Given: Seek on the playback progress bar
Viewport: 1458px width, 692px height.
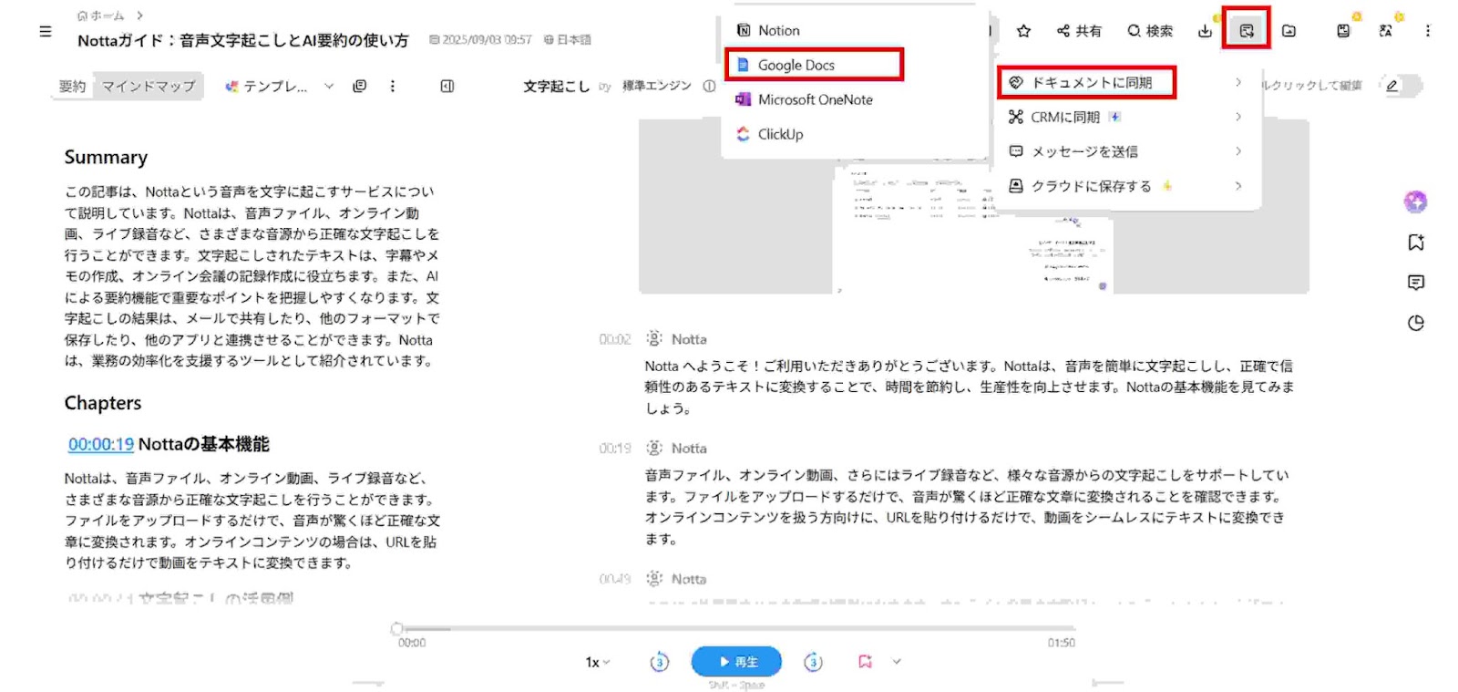Looking at the screenshot, I should point(736,628).
